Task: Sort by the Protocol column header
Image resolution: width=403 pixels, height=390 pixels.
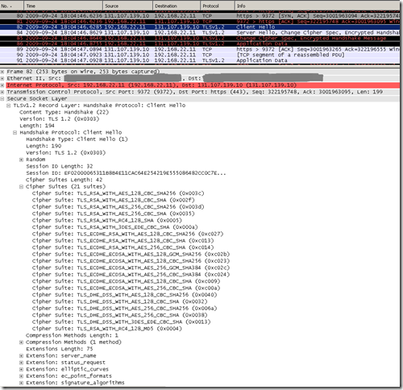Action: tap(218, 6)
